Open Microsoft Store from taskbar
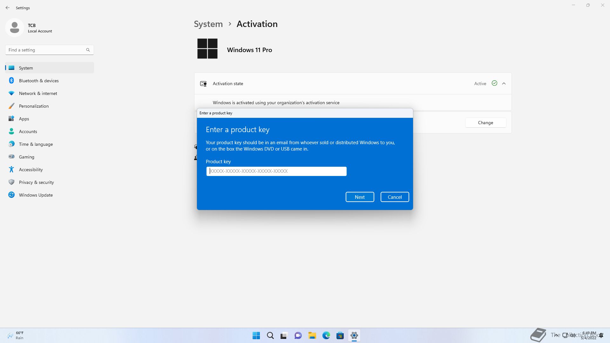Viewport: 610px width, 343px height. point(340,335)
